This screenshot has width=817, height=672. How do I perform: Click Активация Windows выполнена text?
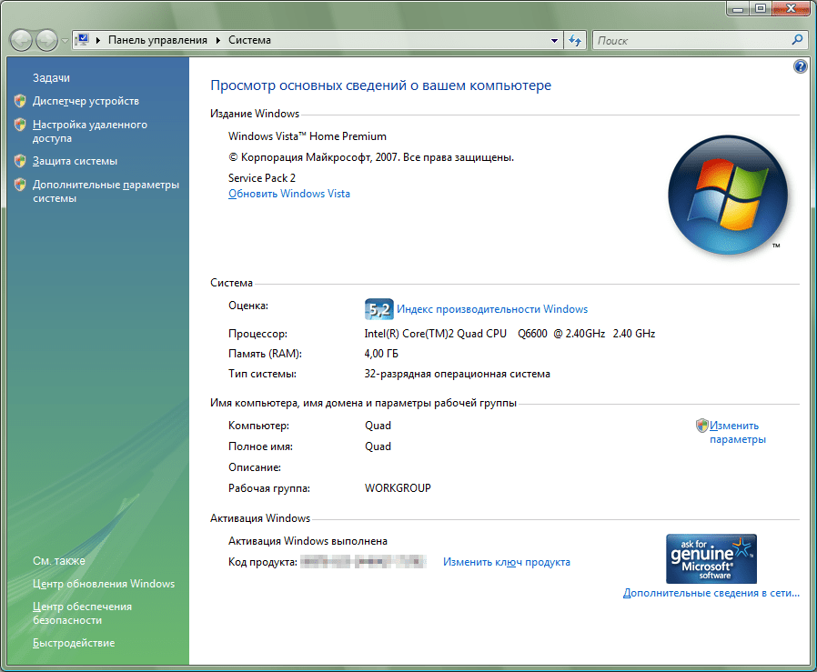[x=308, y=541]
